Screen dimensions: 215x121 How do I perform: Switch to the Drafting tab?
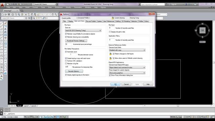point(118,21)
